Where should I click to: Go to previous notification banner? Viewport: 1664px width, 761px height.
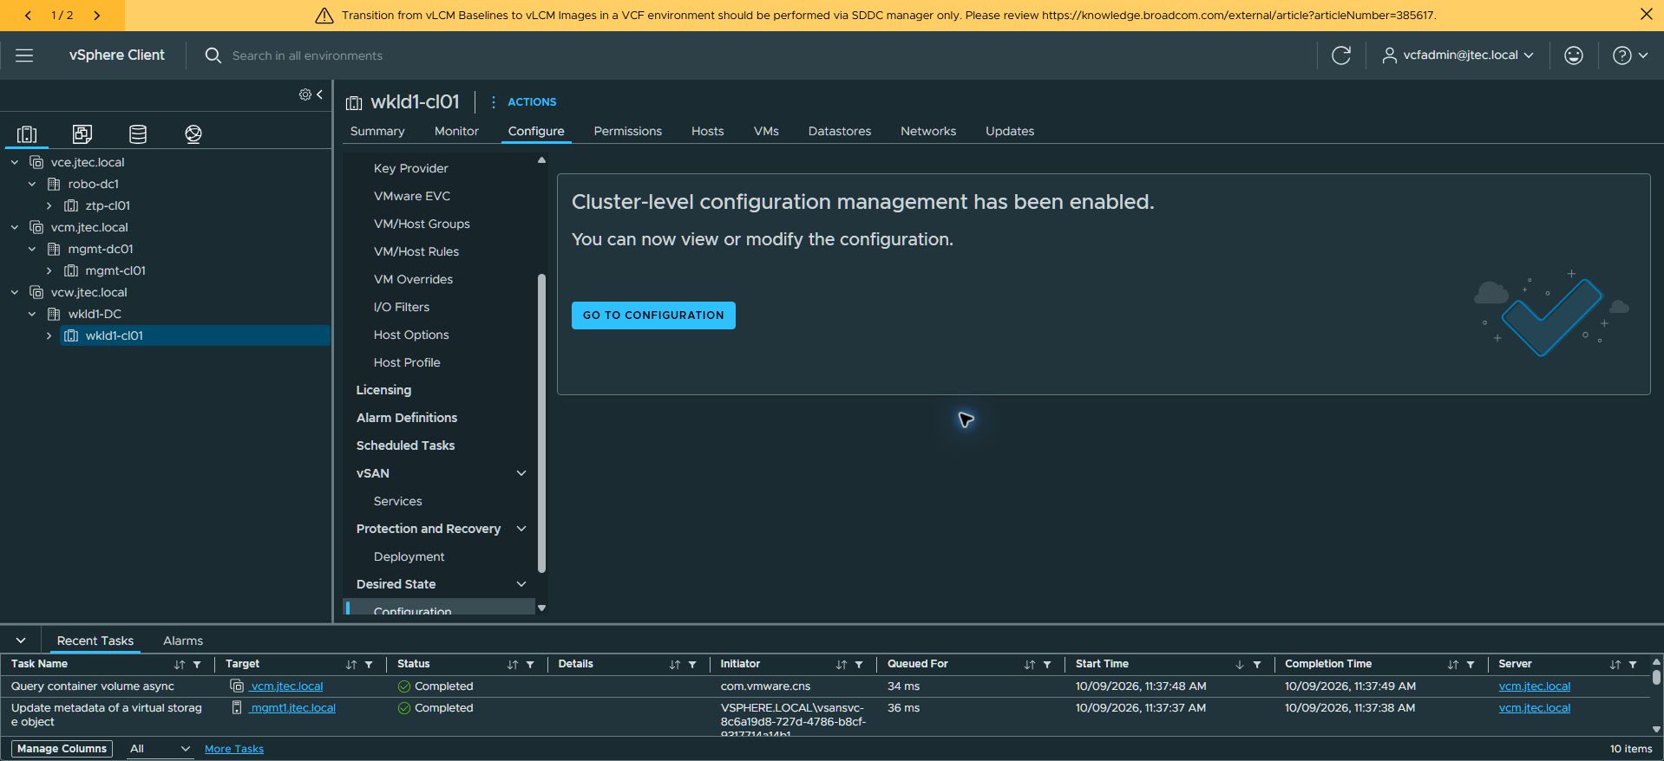(x=28, y=15)
